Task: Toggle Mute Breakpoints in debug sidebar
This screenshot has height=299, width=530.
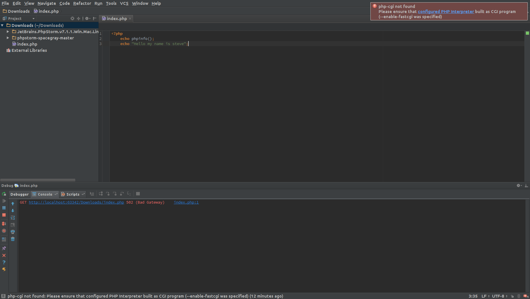Action: coord(4,231)
